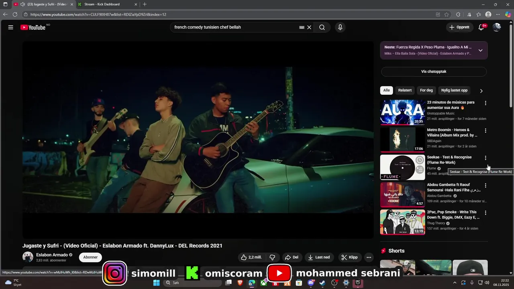Click the Abonner subscribe button
514x289 pixels.
click(90, 257)
